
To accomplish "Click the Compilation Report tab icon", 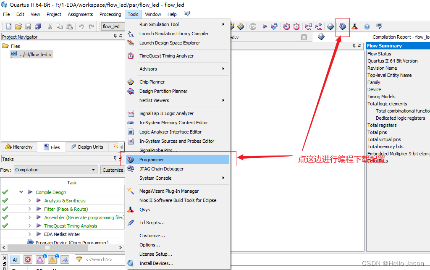I will coord(321,37).
